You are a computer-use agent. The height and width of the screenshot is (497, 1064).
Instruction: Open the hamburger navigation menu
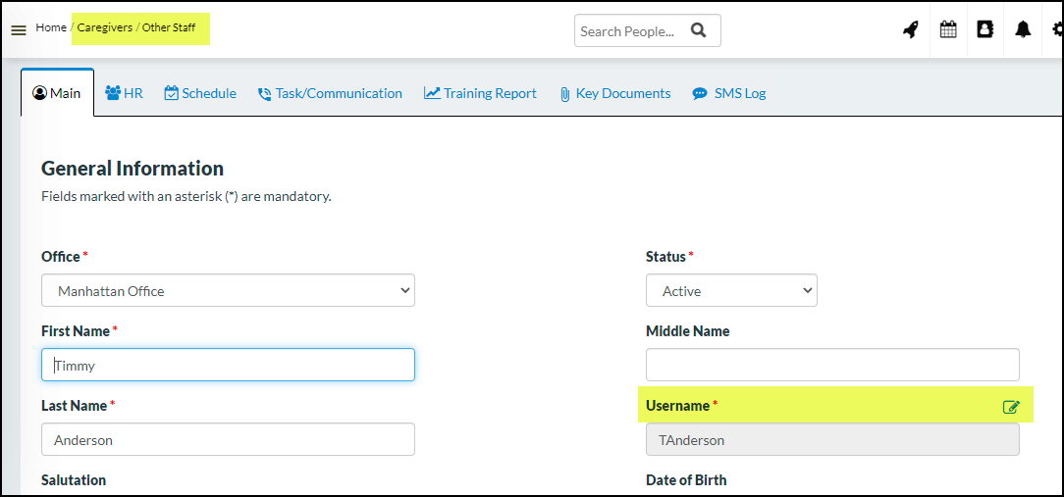[x=18, y=30]
